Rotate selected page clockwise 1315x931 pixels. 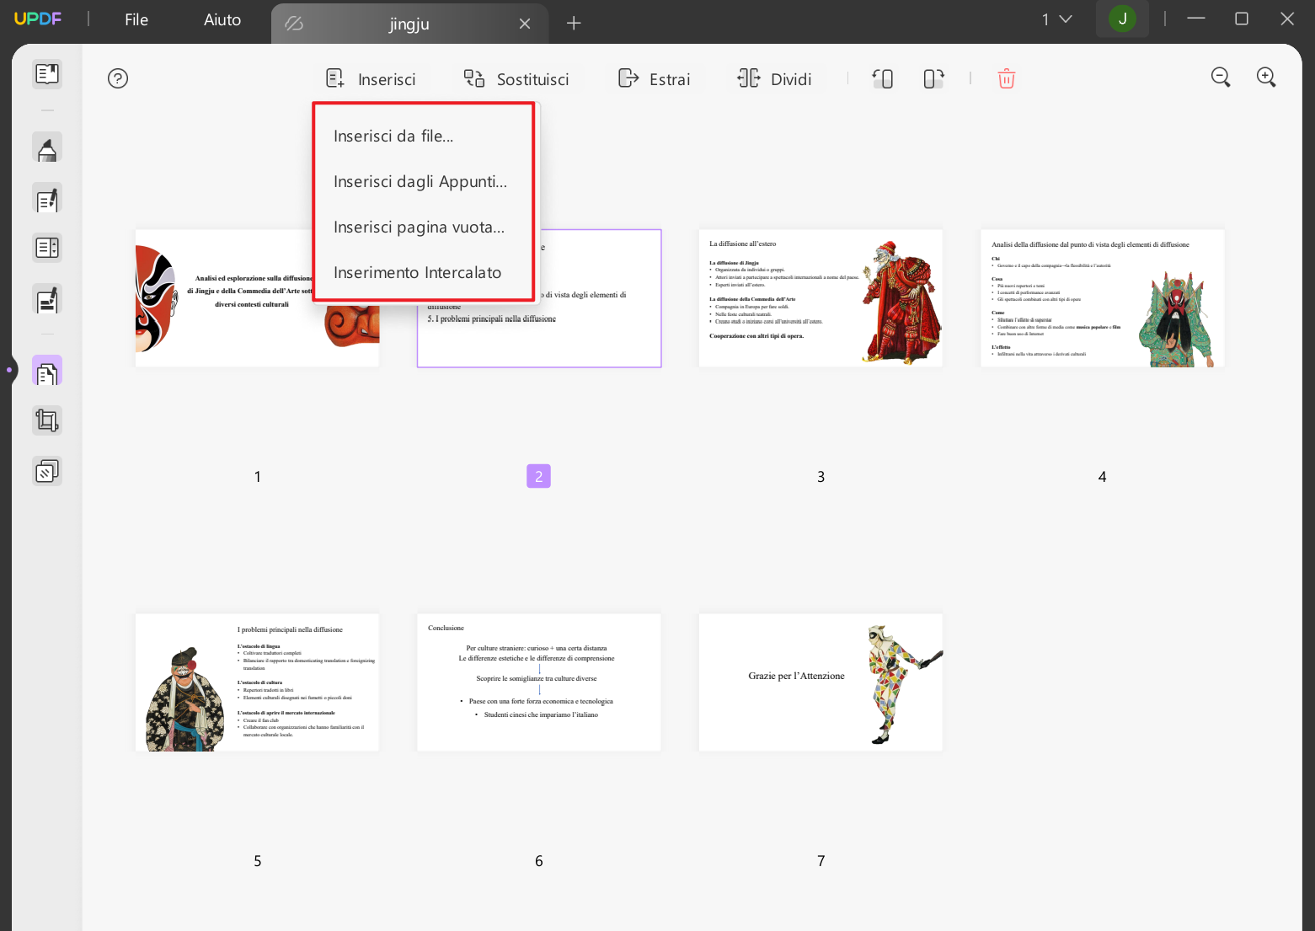click(933, 79)
